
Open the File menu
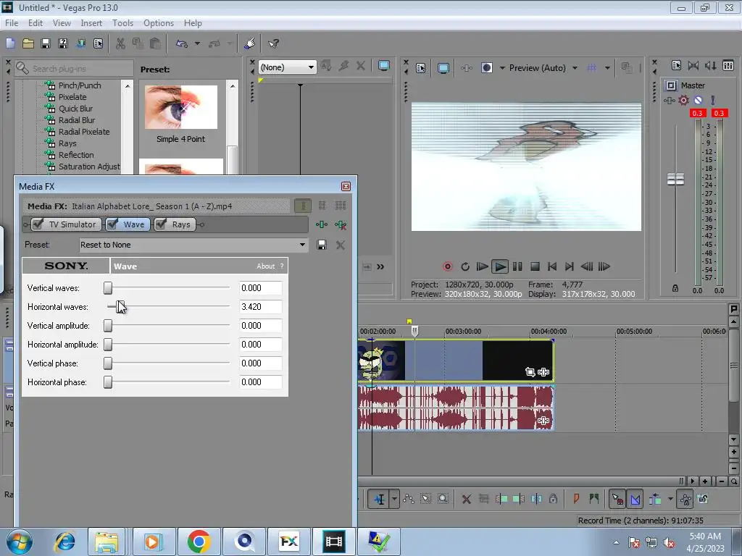(x=12, y=22)
